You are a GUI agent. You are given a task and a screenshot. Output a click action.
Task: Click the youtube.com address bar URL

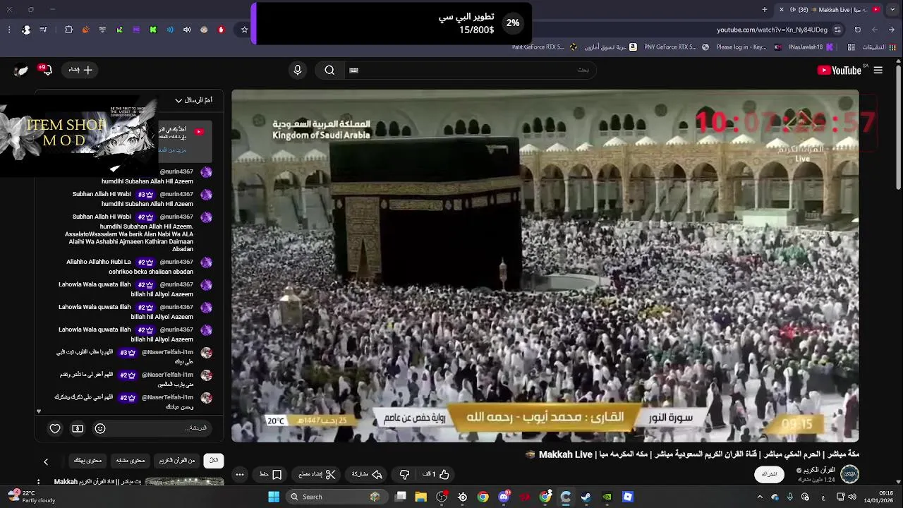[x=772, y=30]
